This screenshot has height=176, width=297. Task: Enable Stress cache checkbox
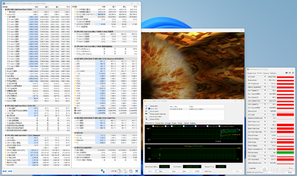[x=149, y=111]
